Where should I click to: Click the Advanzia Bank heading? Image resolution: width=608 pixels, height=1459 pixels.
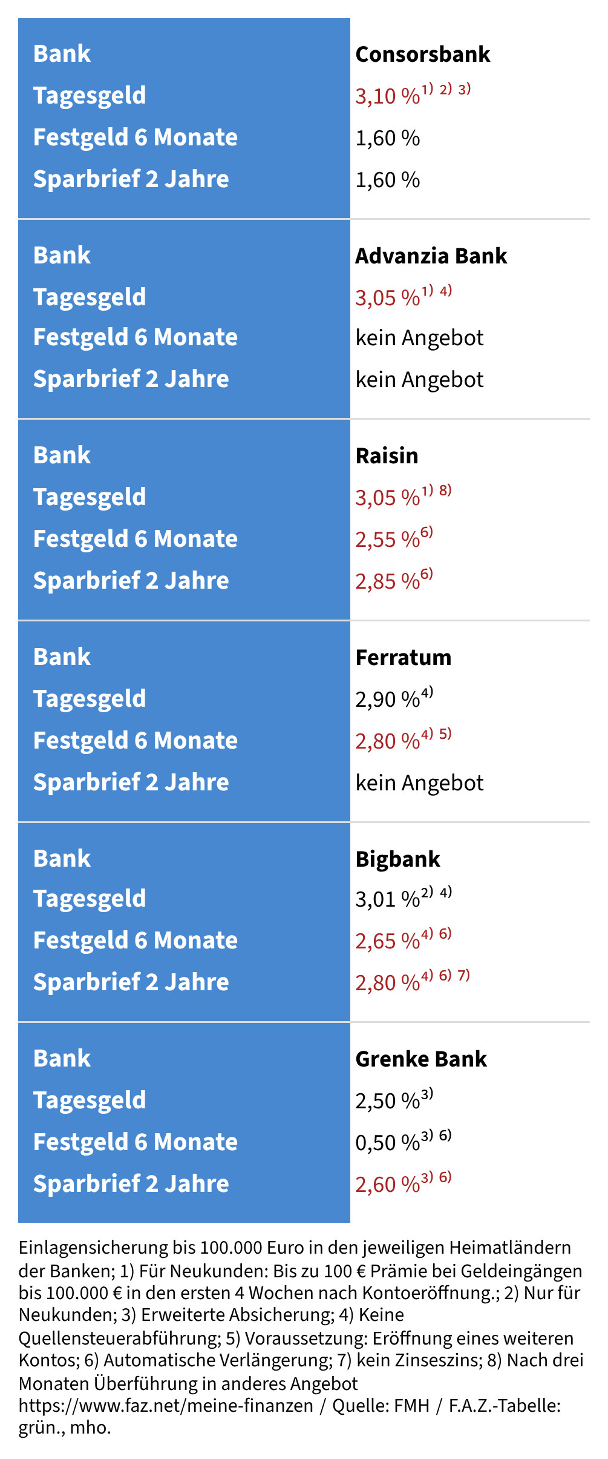(431, 256)
